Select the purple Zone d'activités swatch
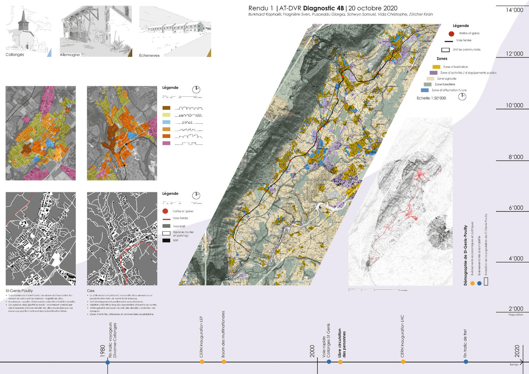This screenshot has height=374, width=529. (433, 73)
